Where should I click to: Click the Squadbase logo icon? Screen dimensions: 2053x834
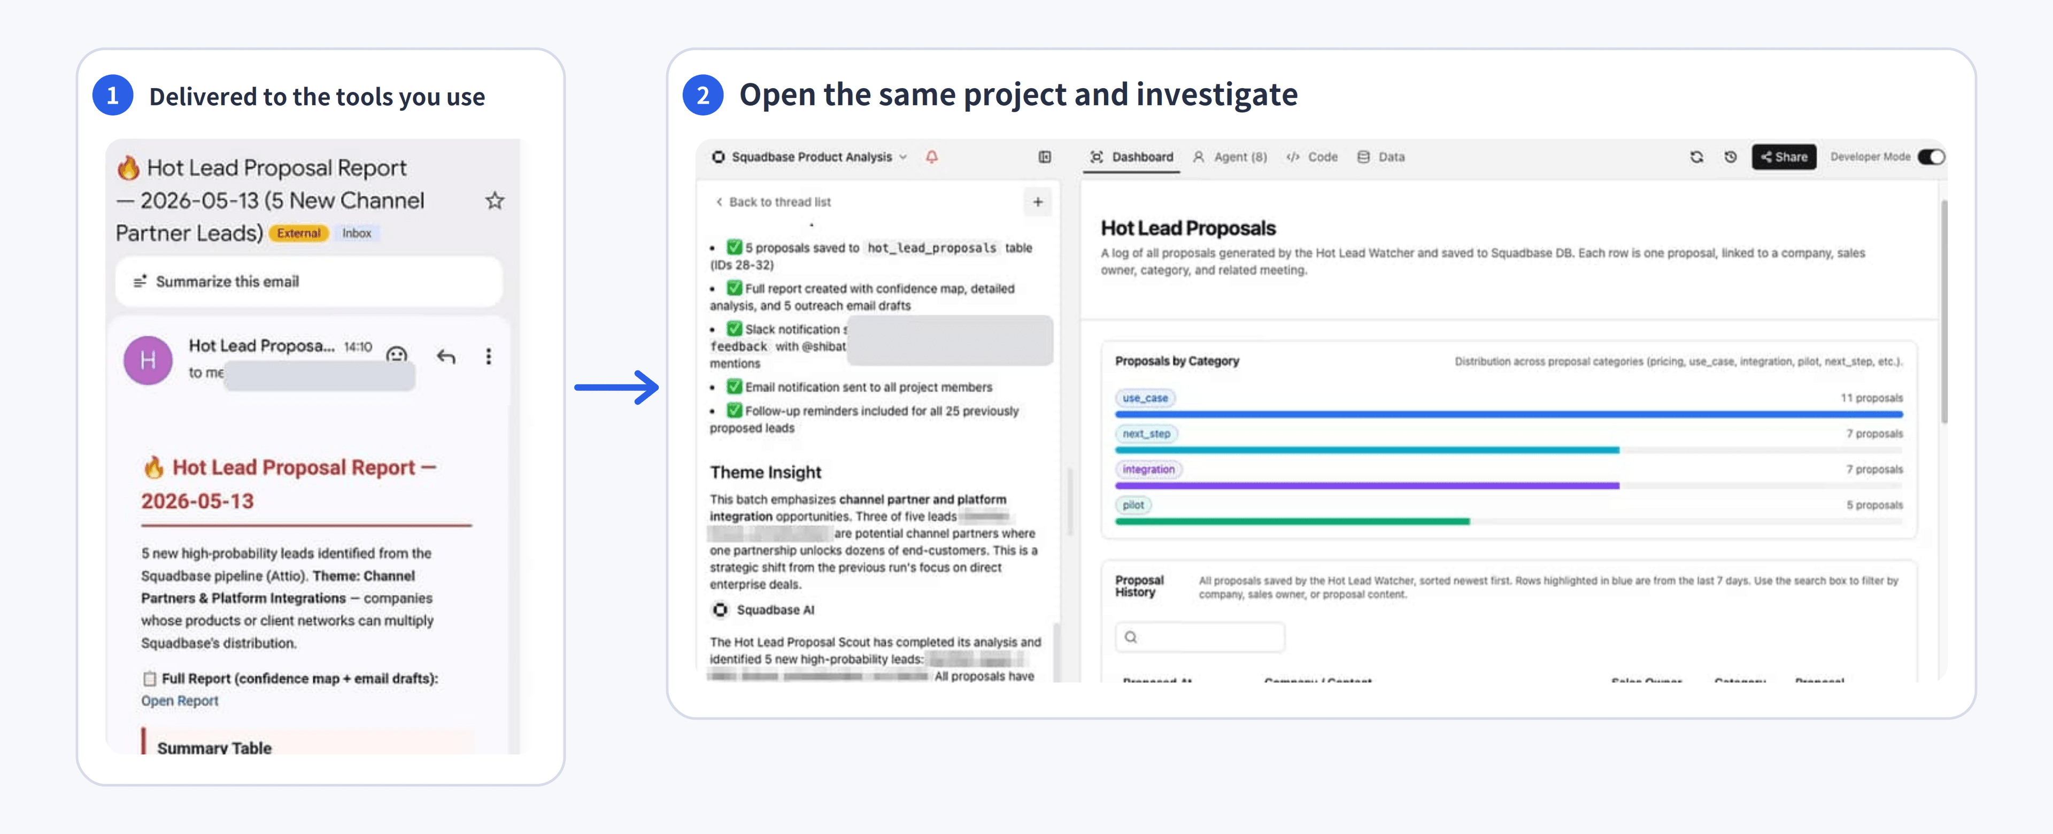point(719,157)
